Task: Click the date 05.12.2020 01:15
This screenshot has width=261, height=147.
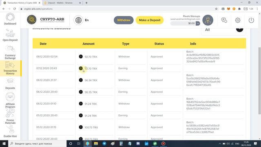Action: point(46,127)
